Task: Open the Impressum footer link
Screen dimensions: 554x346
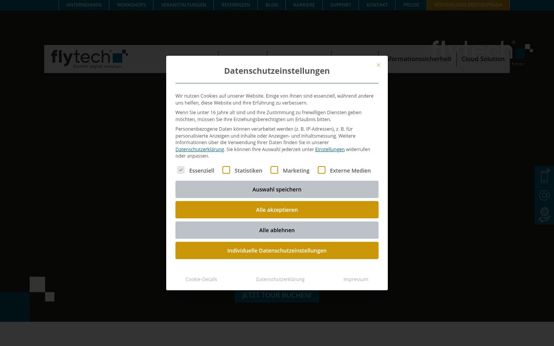Action: click(356, 279)
